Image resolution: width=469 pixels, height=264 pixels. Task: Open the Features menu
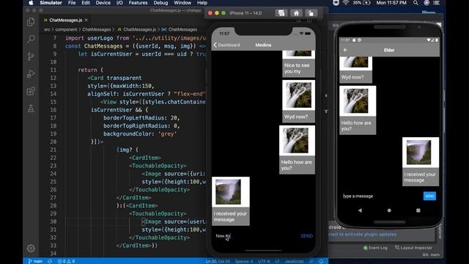pyautogui.click(x=138, y=3)
